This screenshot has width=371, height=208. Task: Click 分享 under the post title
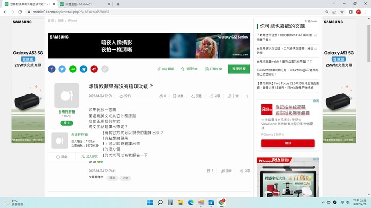[215, 96]
